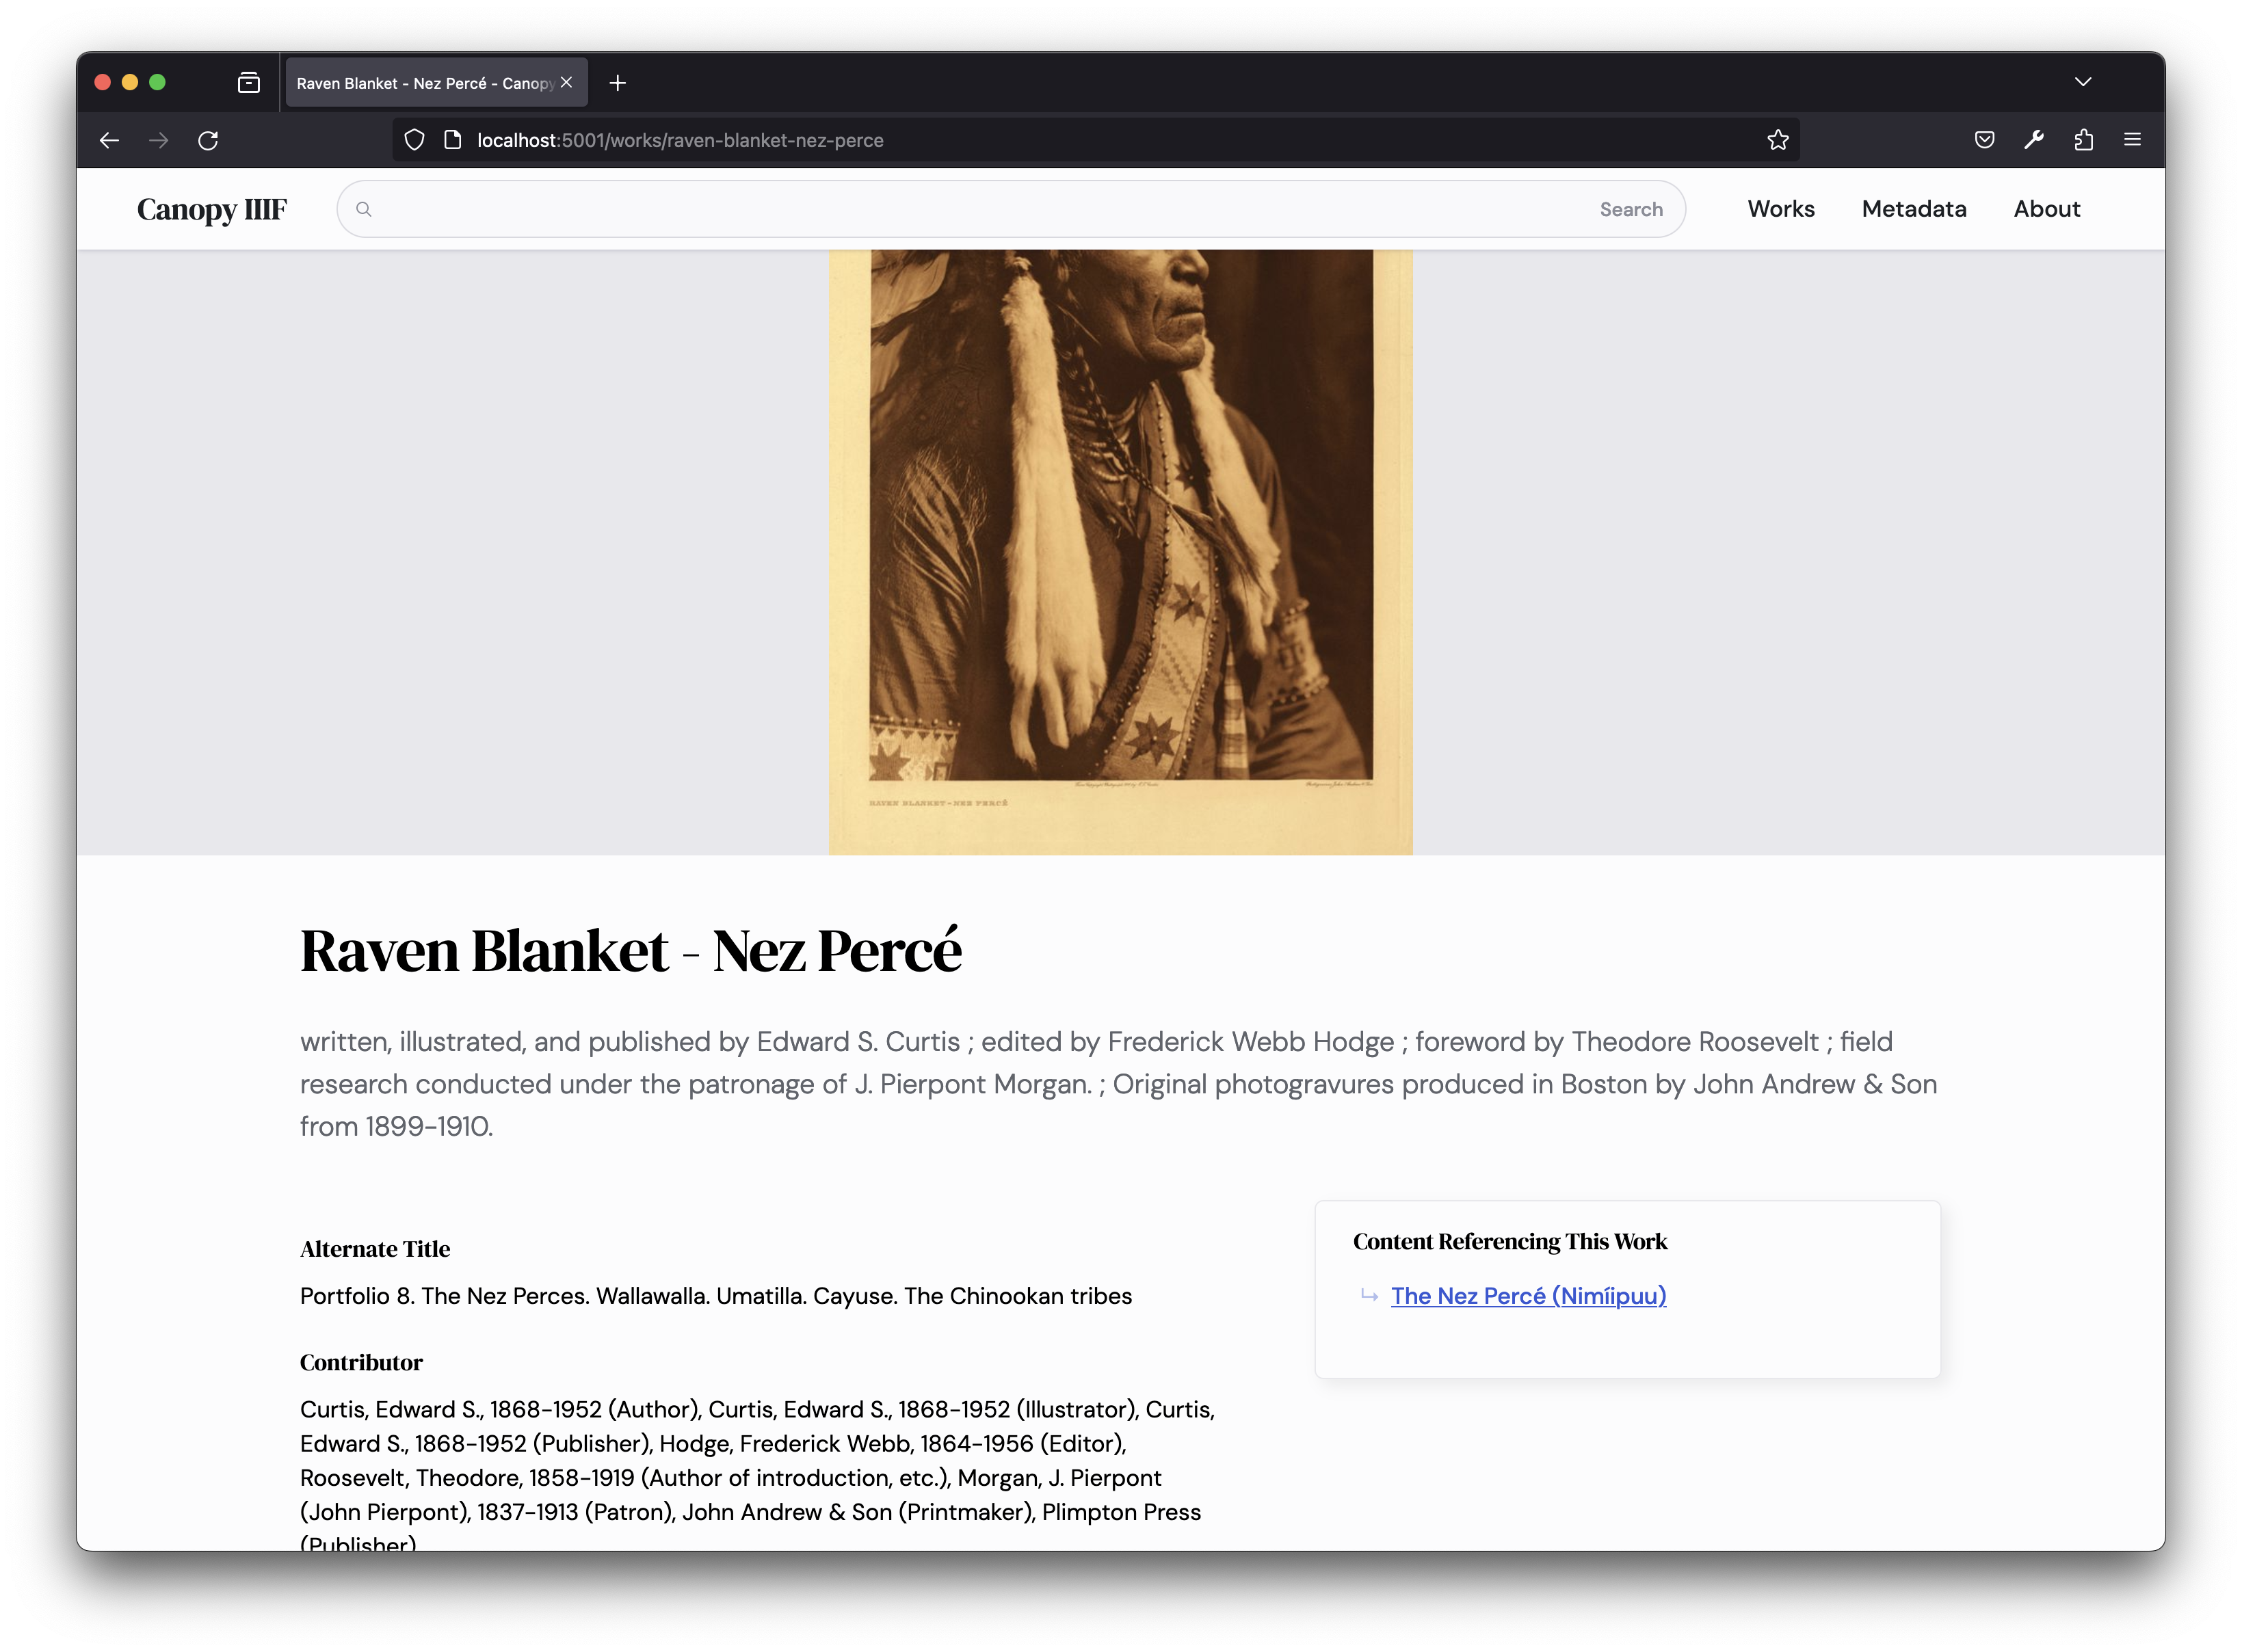Open the tracking protection shield icon
This screenshot has width=2242, height=1652.
414,140
